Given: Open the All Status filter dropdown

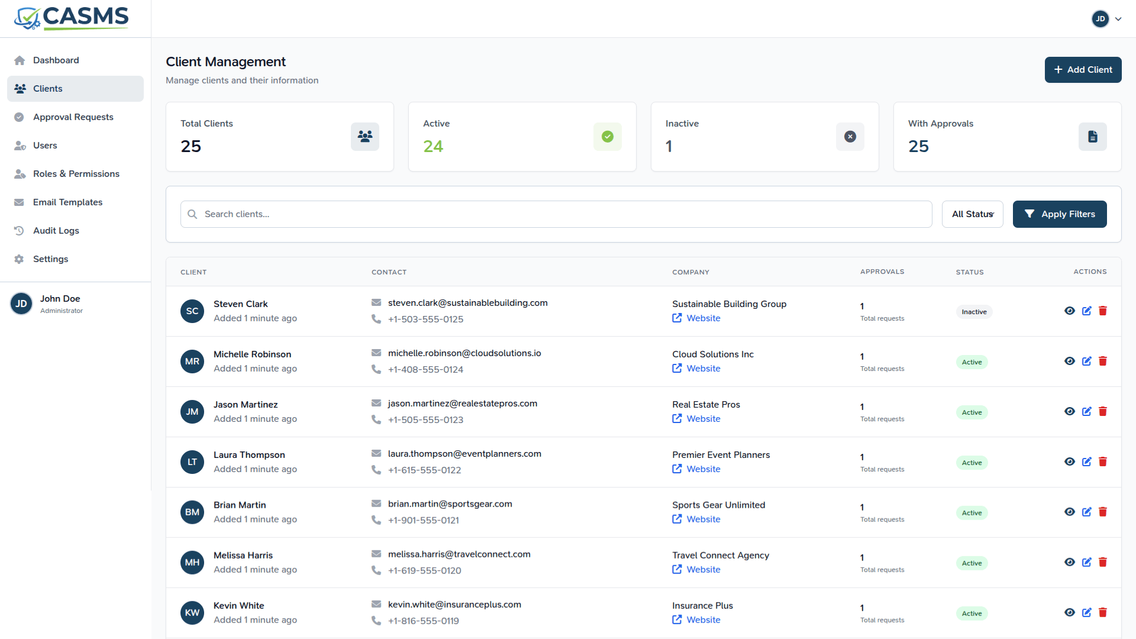Looking at the screenshot, I should tap(972, 214).
